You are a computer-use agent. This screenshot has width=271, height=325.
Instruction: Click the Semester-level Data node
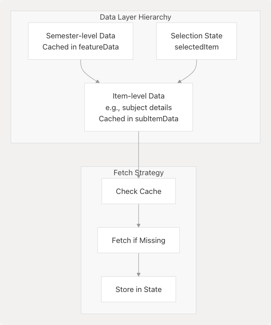[x=81, y=41]
